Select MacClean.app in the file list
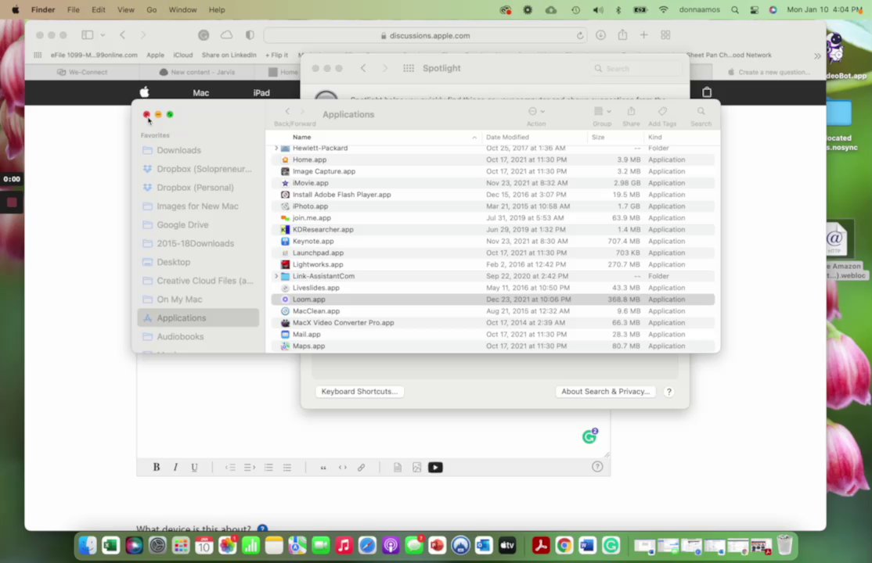 492,311
